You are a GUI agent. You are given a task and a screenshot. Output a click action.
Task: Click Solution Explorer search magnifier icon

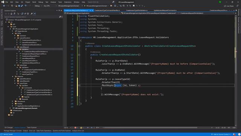click(60, 17)
